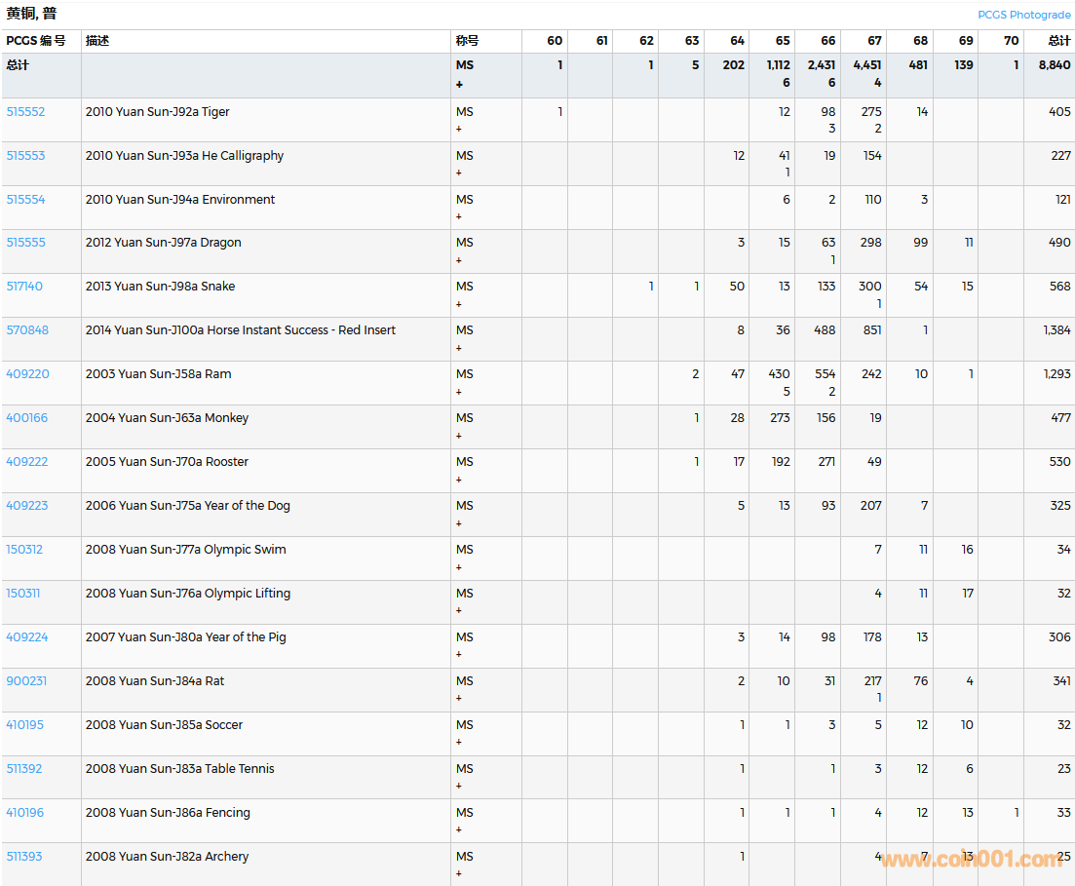Select PCGS number 517140 Snake link
Viewport: 1075px width, 886px height.
[24, 287]
